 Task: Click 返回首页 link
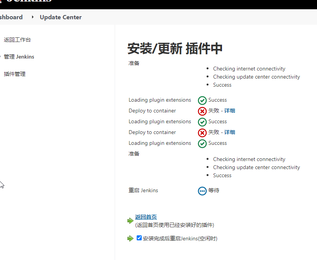(146, 217)
